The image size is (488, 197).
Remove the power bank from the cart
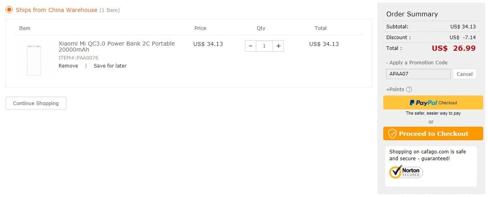pyautogui.click(x=68, y=66)
